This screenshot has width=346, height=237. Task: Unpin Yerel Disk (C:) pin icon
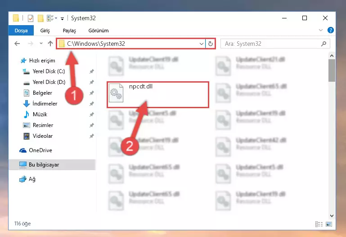[92, 71]
